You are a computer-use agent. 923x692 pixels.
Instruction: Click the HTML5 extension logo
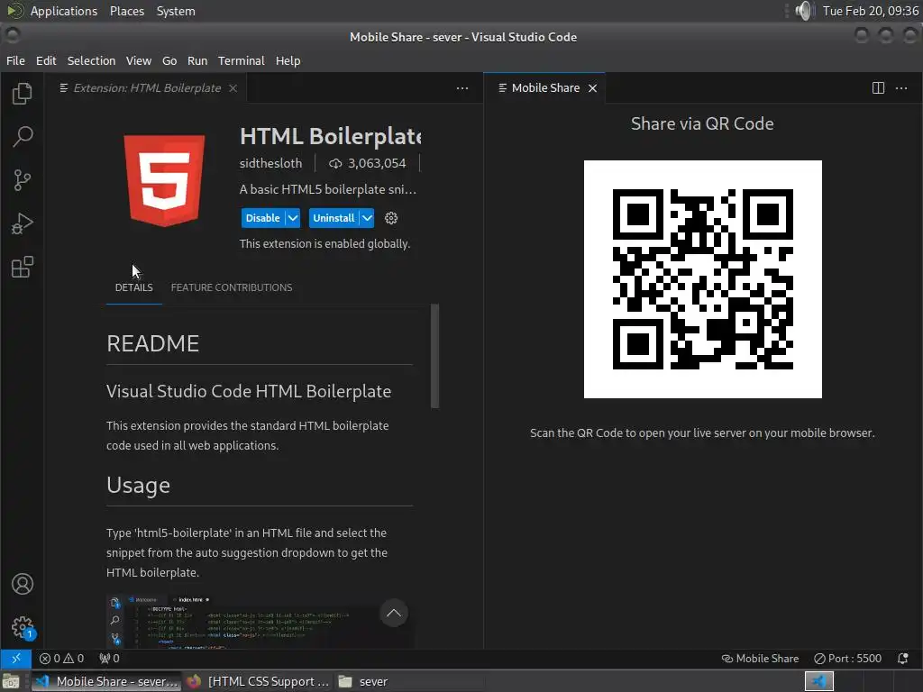(164, 180)
